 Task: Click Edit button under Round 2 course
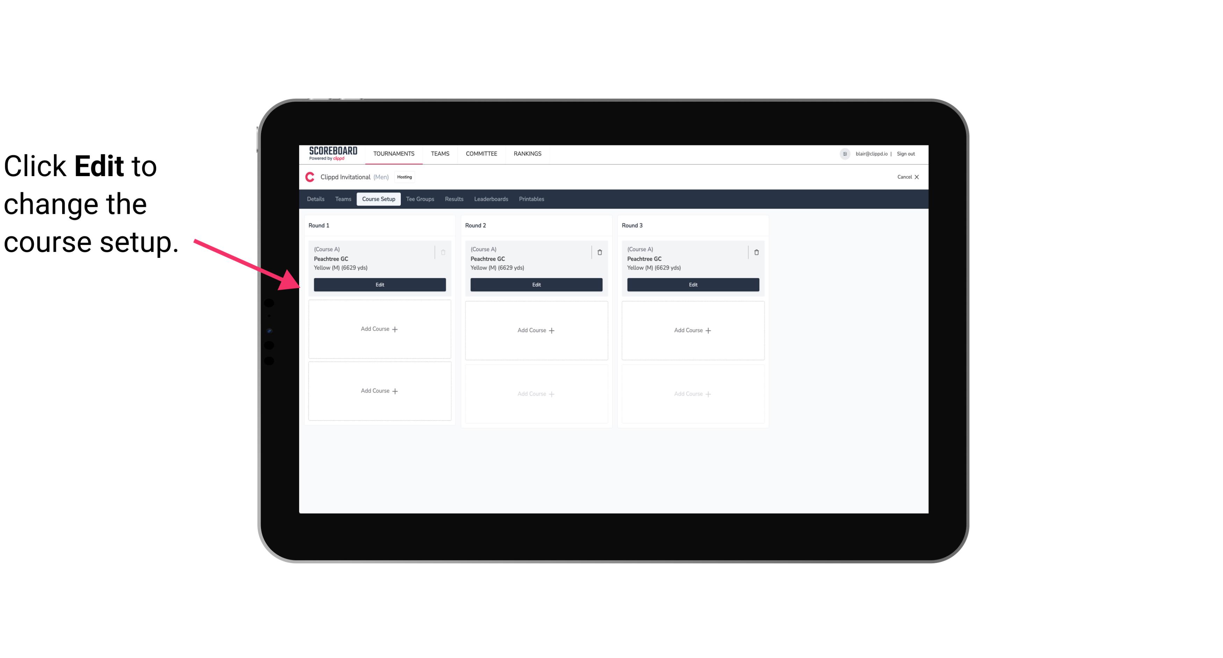536,284
